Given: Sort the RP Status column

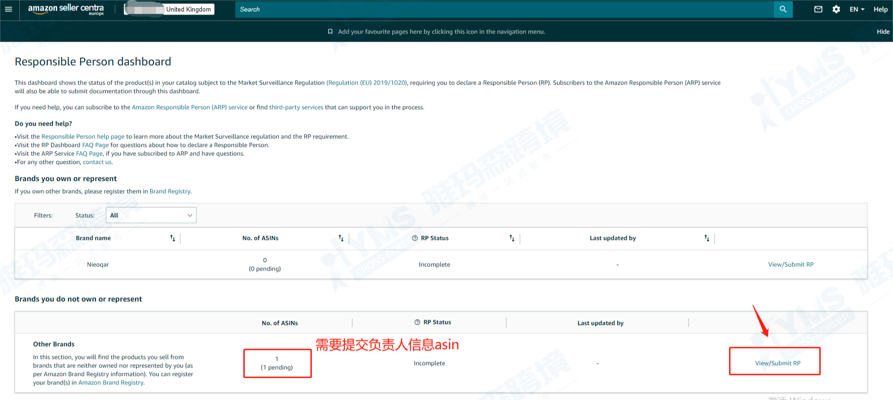Looking at the screenshot, I should (x=512, y=238).
